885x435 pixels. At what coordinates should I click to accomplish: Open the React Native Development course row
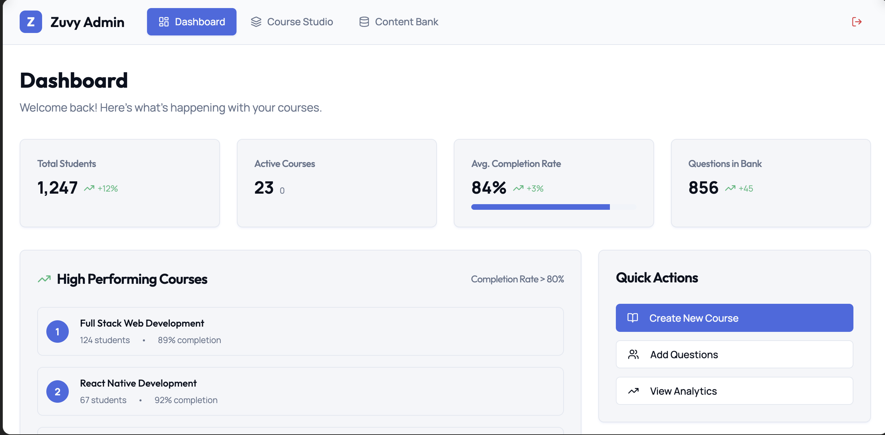pyautogui.click(x=300, y=391)
